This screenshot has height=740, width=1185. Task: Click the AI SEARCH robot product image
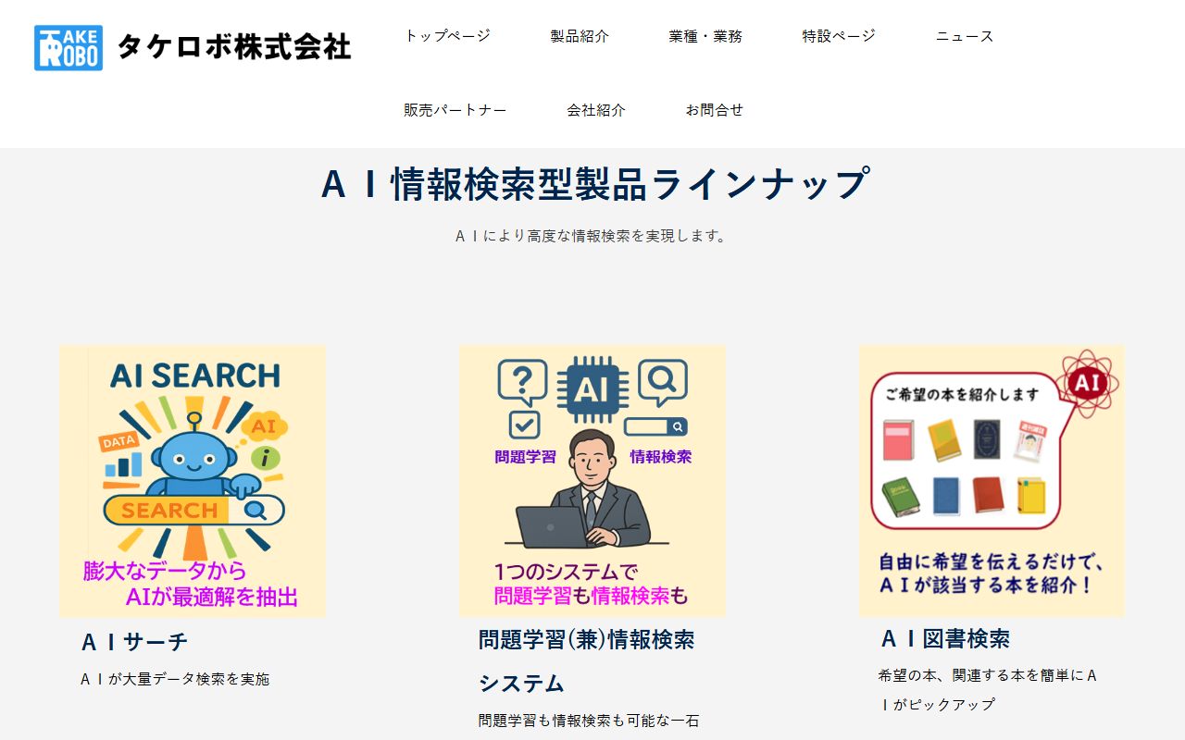pos(193,481)
